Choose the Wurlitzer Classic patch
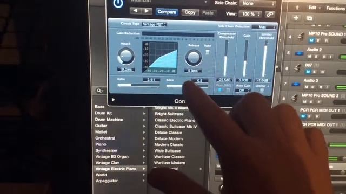This screenshot has width=346, height=194. tap(169, 157)
